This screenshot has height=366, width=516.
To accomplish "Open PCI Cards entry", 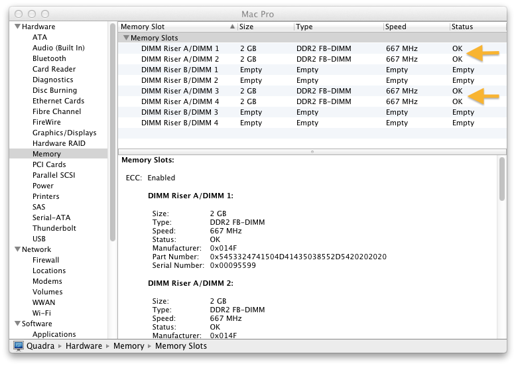I will point(49,164).
